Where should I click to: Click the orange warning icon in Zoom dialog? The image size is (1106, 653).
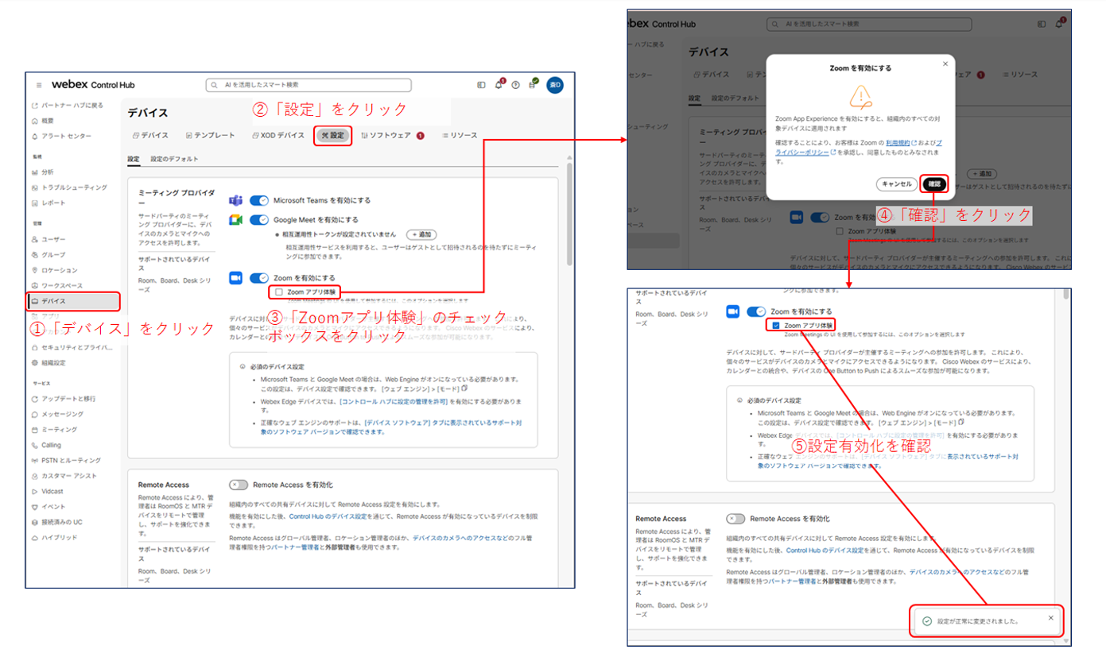(x=860, y=96)
